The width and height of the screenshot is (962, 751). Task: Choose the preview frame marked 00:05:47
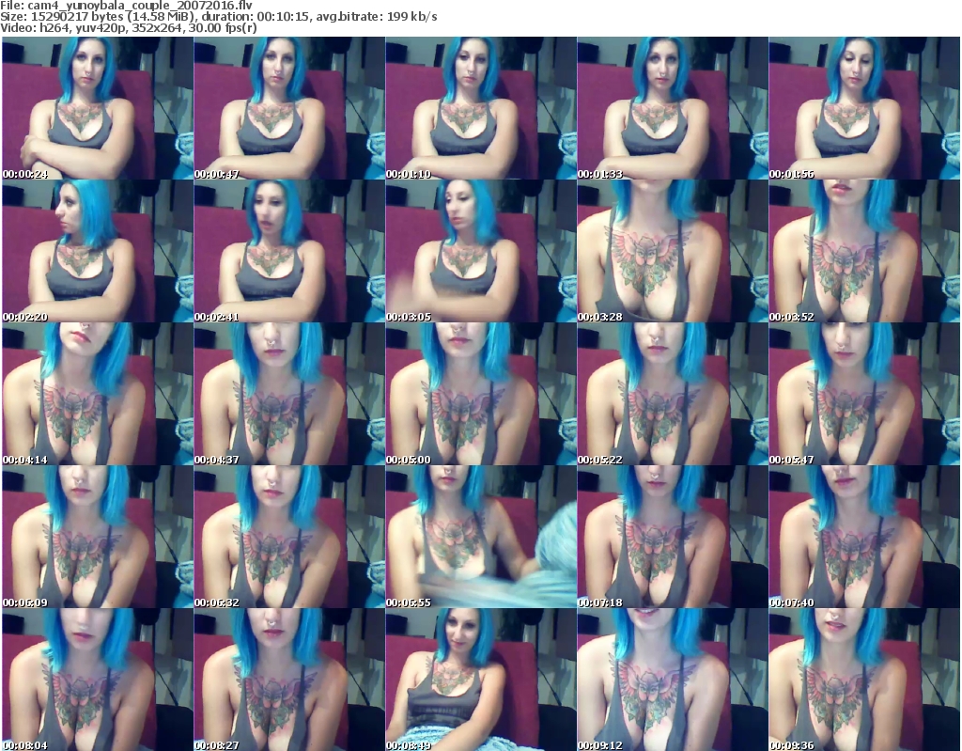pyautogui.click(x=864, y=394)
